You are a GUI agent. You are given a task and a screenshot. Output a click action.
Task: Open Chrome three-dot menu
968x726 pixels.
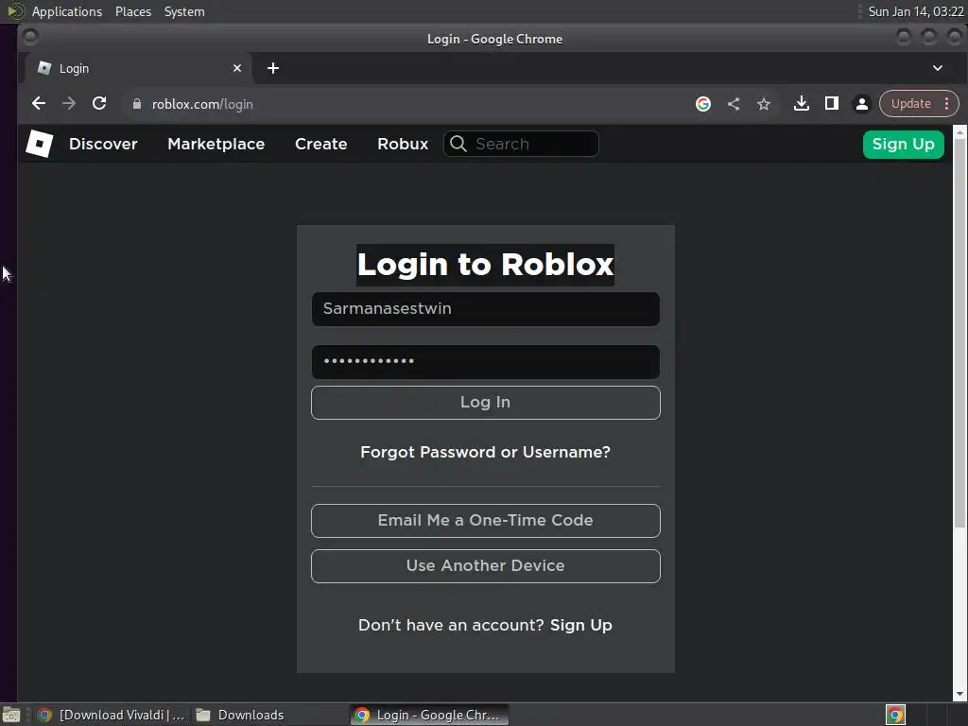pyautogui.click(x=946, y=104)
